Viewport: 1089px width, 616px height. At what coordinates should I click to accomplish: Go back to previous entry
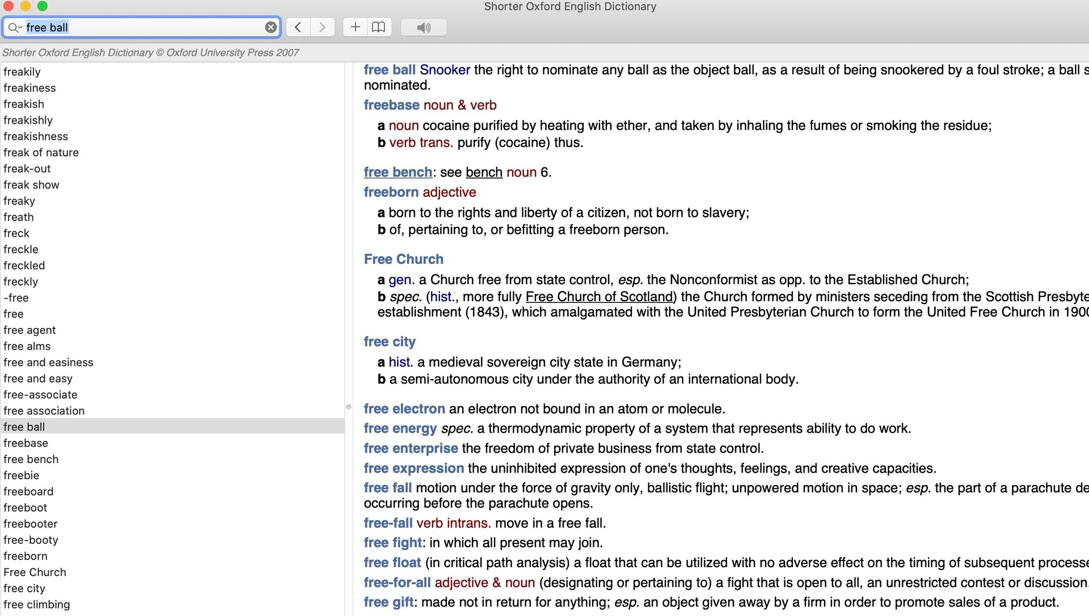(298, 27)
